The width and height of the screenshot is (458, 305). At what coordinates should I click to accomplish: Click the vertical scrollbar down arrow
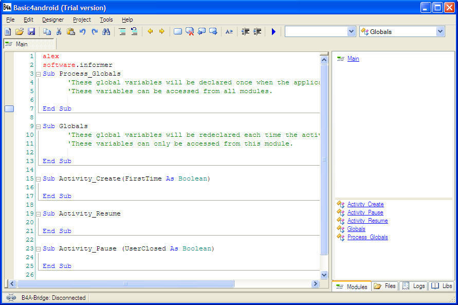click(324, 274)
